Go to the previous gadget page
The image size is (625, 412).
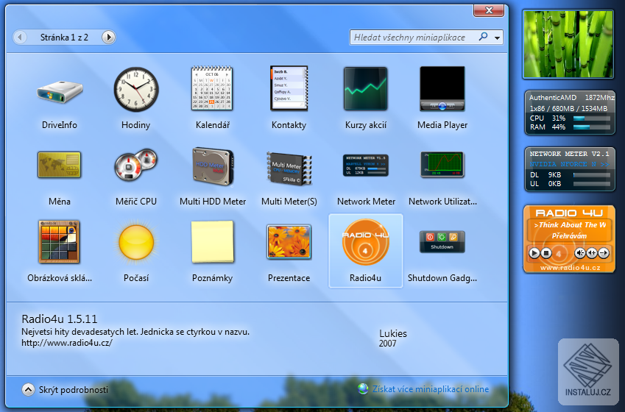pos(20,37)
